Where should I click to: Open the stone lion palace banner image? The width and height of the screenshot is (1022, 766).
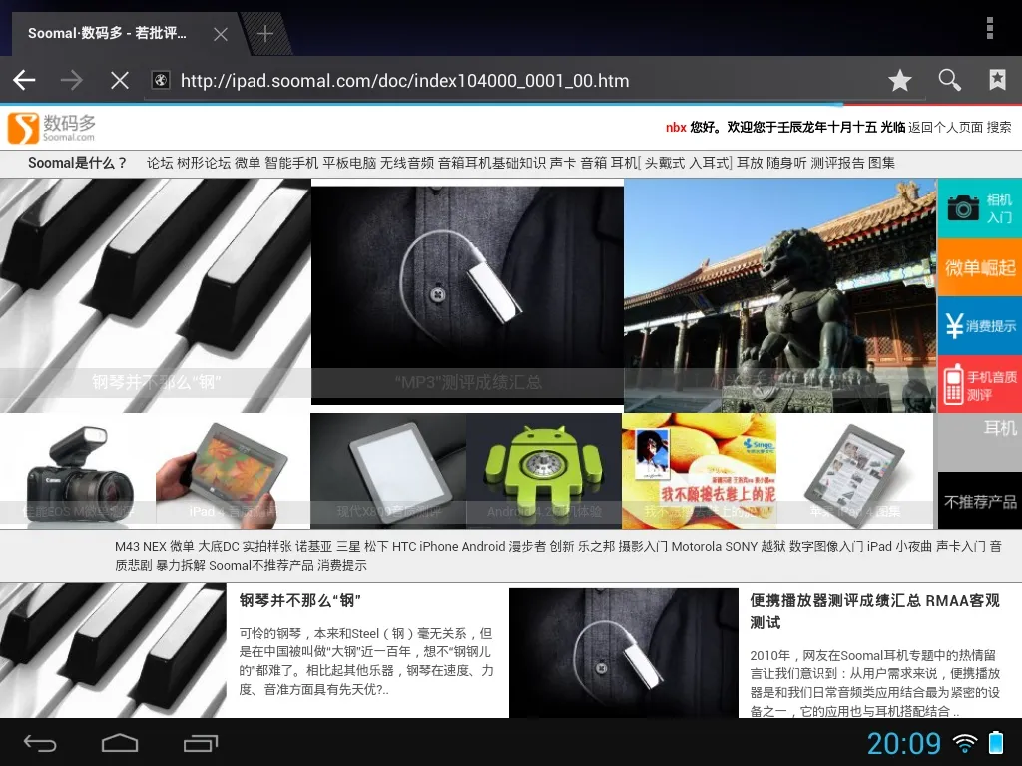click(x=780, y=295)
